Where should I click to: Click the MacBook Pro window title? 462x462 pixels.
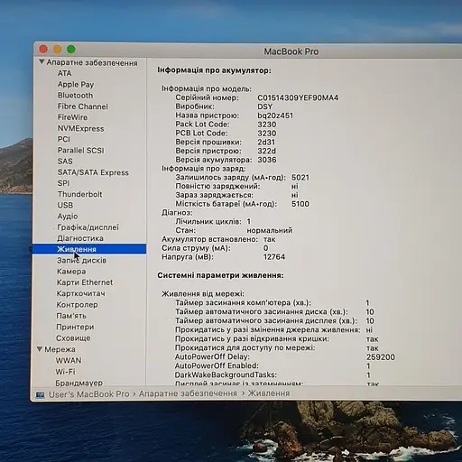click(x=291, y=51)
